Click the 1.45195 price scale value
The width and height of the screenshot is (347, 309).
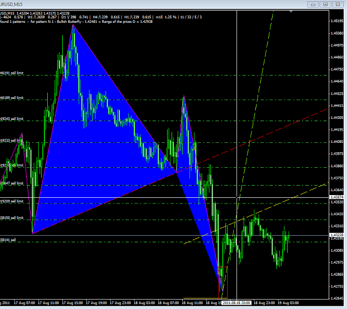coord(337,21)
